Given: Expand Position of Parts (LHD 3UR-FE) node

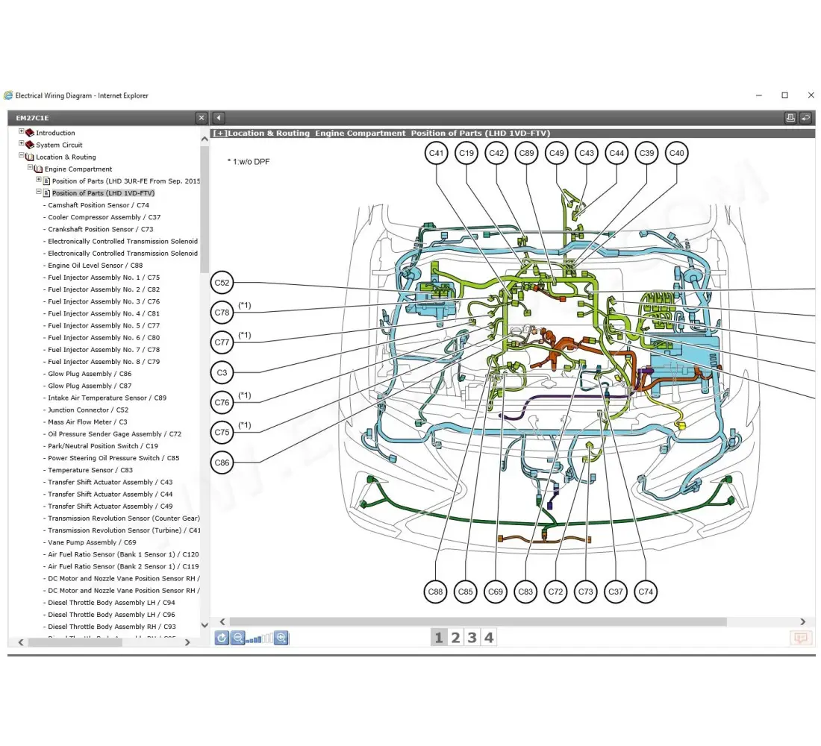Looking at the screenshot, I should 39,180.
